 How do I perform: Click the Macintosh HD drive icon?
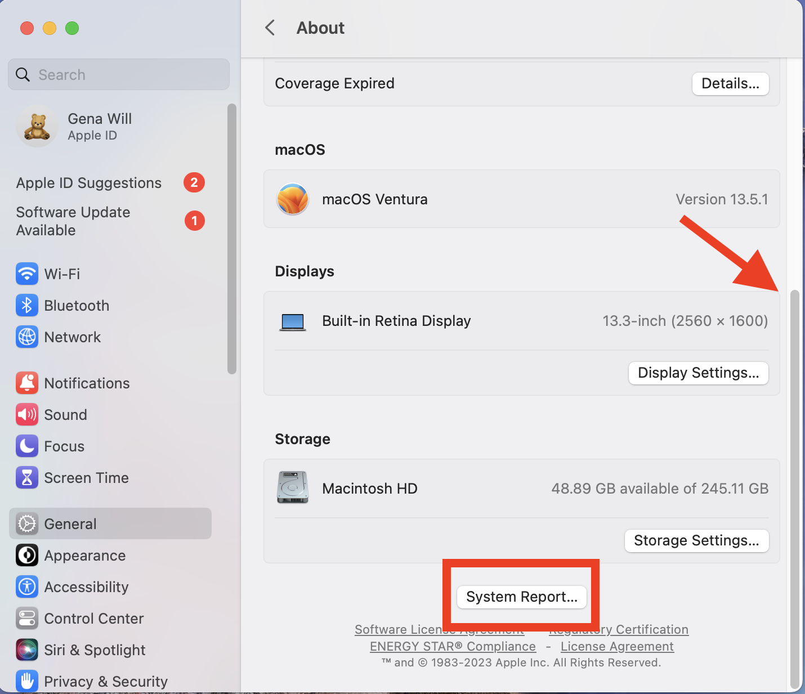[x=293, y=487]
